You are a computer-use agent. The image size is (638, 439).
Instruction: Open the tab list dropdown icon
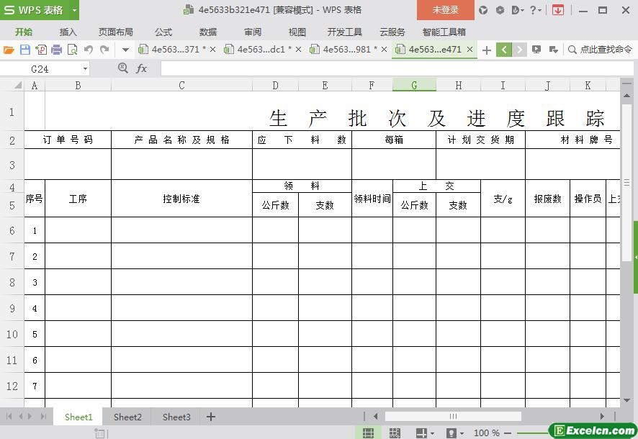553,50
